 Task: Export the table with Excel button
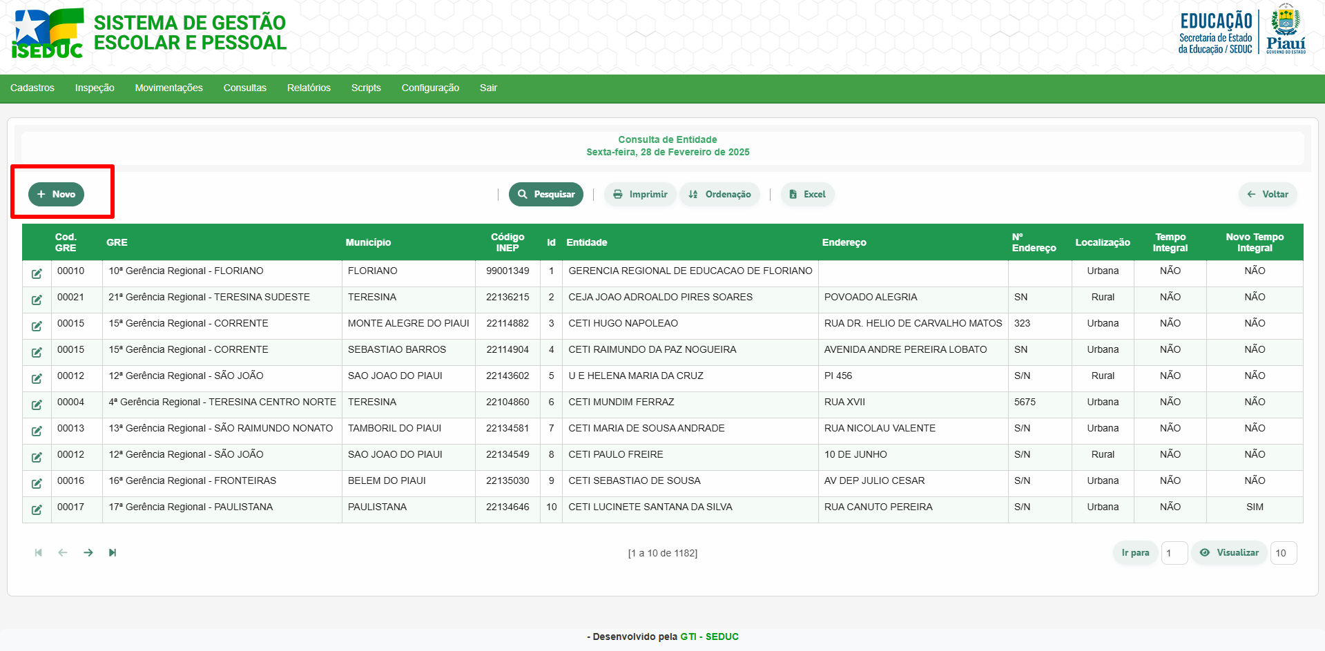tap(807, 195)
